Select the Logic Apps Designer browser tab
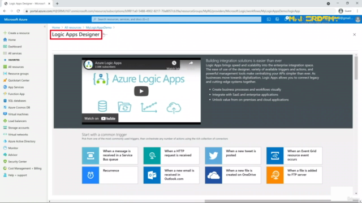Screen dimensions: 362x203 (x=27, y=4)
